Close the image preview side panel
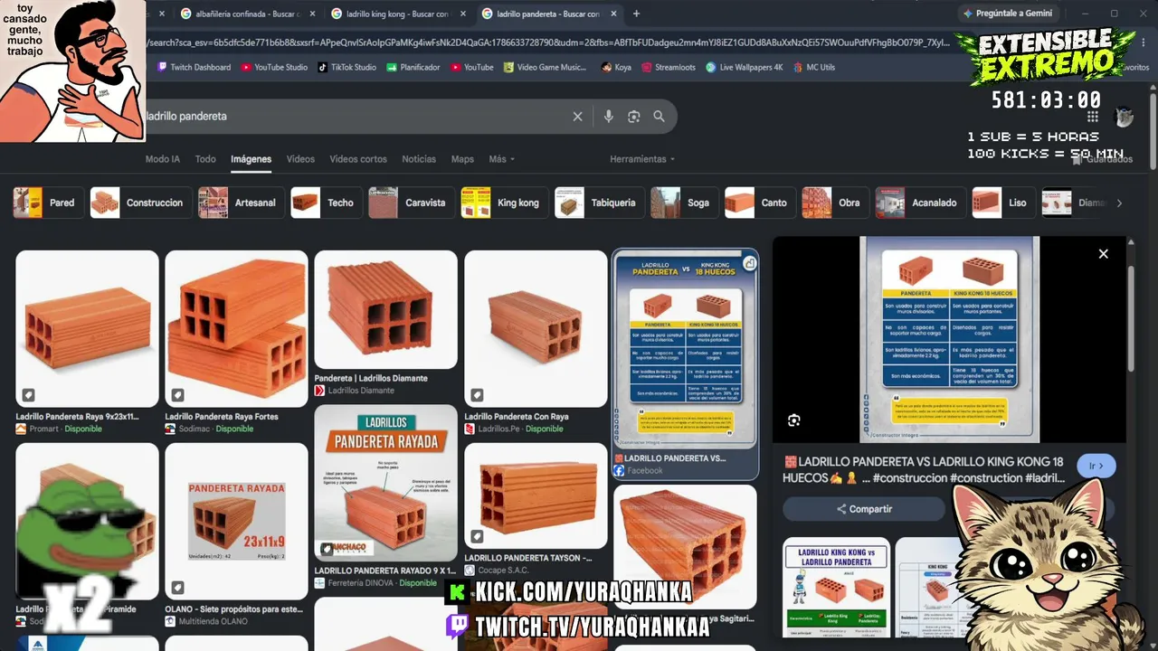 pyautogui.click(x=1103, y=254)
